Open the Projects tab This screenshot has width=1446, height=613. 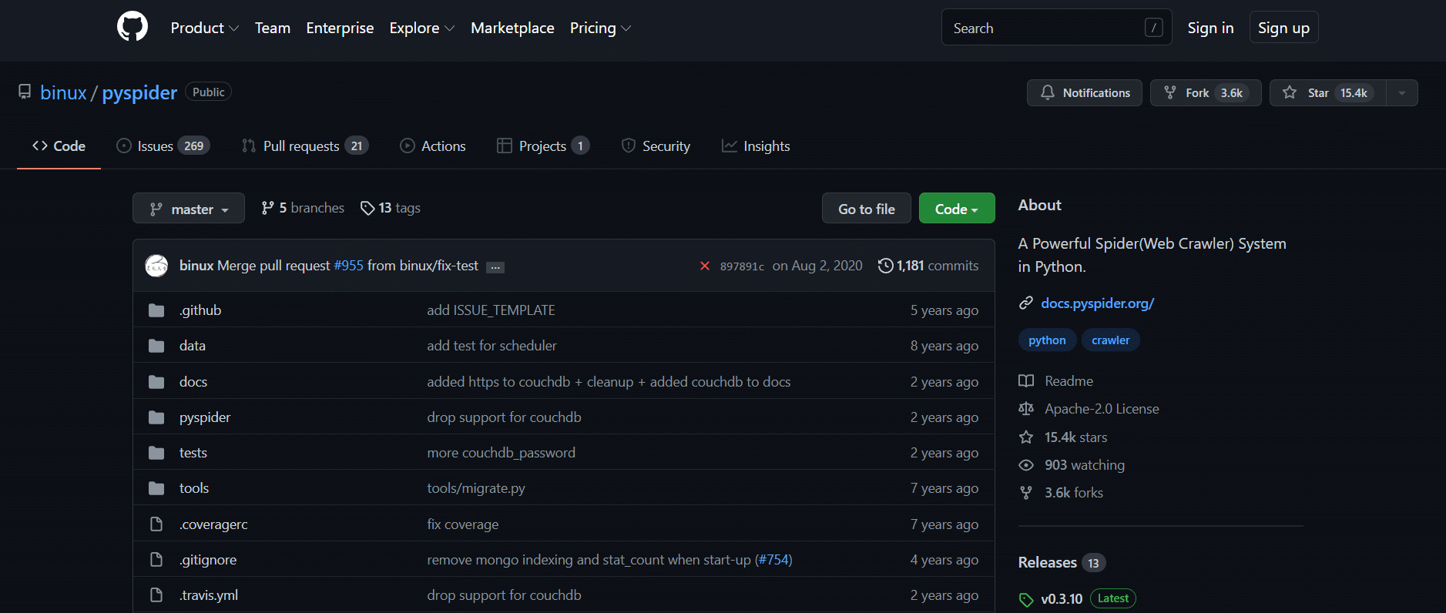(x=543, y=146)
